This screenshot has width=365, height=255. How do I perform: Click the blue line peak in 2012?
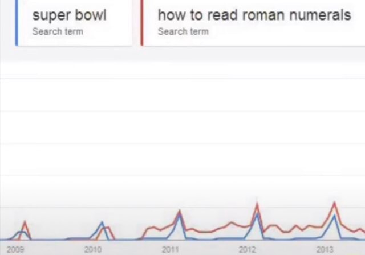(x=257, y=214)
